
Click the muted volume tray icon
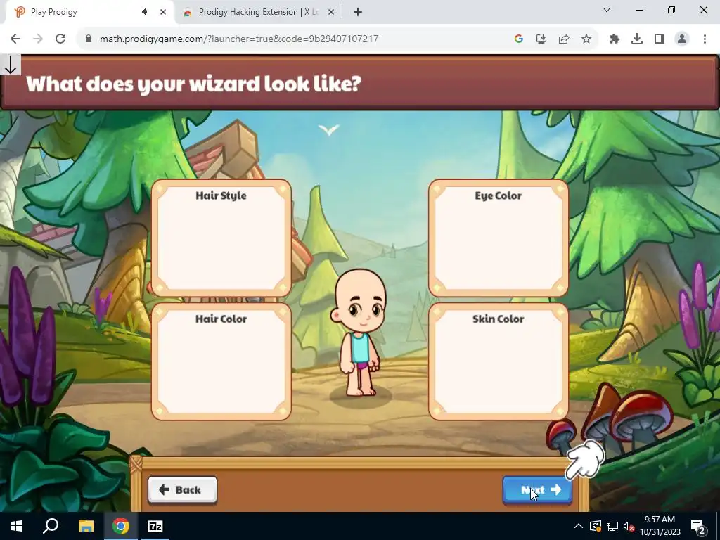(629, 526)
